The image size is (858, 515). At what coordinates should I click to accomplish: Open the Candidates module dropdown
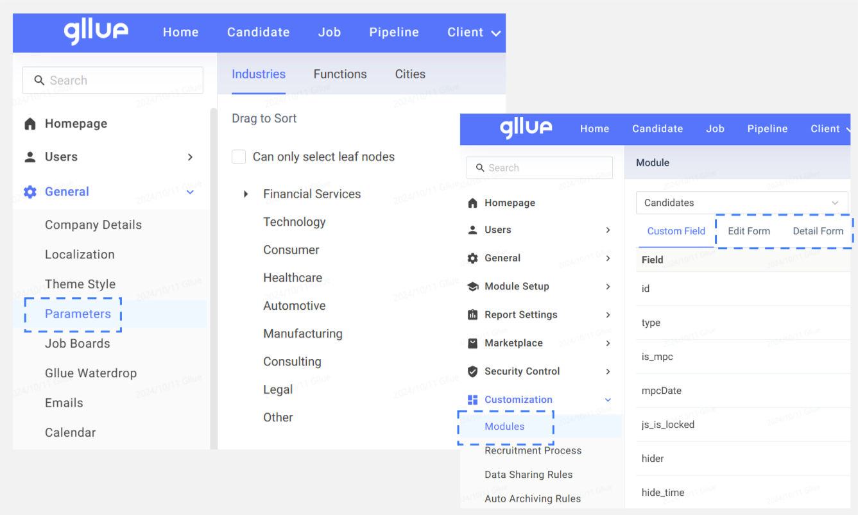coord(742,203)
